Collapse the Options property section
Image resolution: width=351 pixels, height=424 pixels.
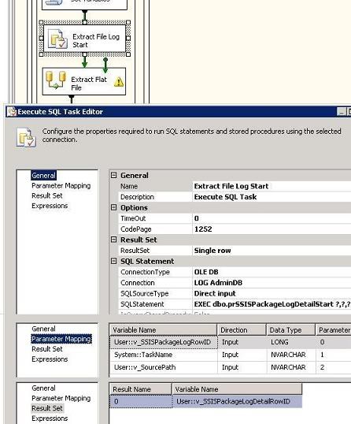pyautogui.click(x=113, y=207)
